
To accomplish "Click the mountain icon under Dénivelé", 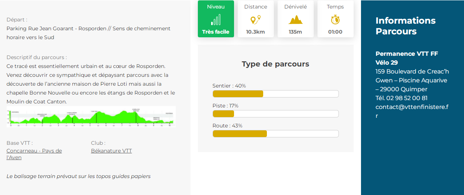I will 295,20.
